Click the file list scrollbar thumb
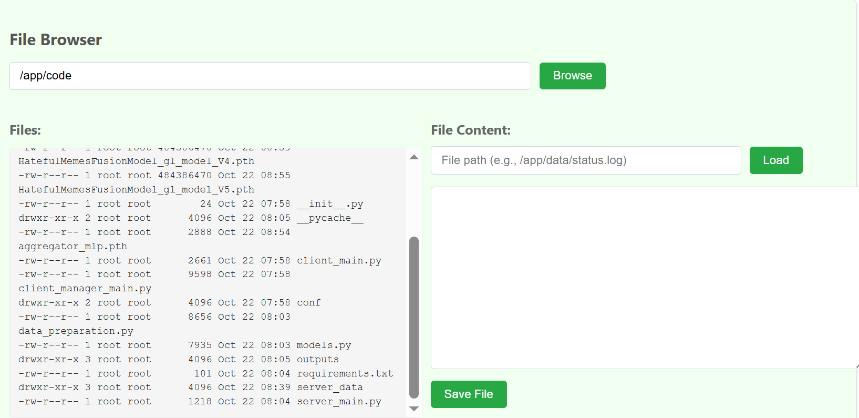The height and width of the screenshot is (418, 859). tap(414, 317)
